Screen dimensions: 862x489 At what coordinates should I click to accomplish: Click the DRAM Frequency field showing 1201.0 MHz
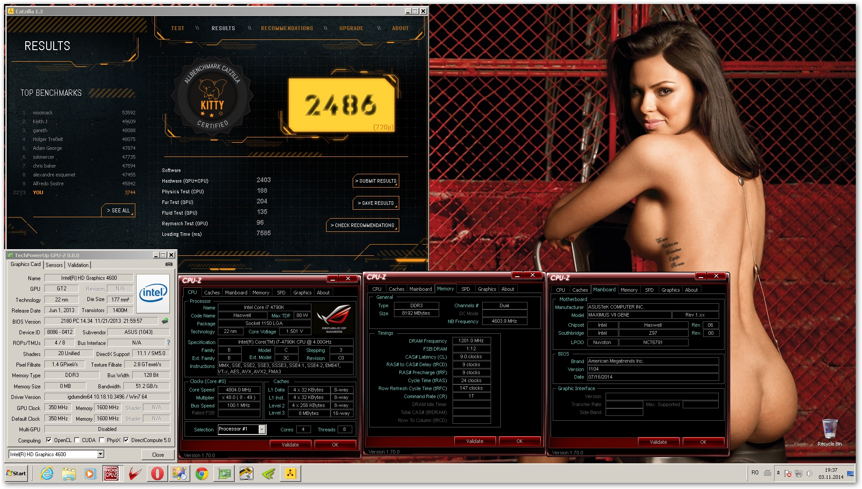point(471,341)
